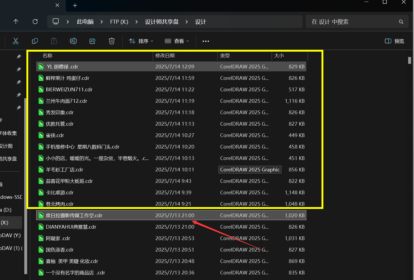
Task: Expand chevron after FTP (X:) in path
Action: (x=136, y=22)
